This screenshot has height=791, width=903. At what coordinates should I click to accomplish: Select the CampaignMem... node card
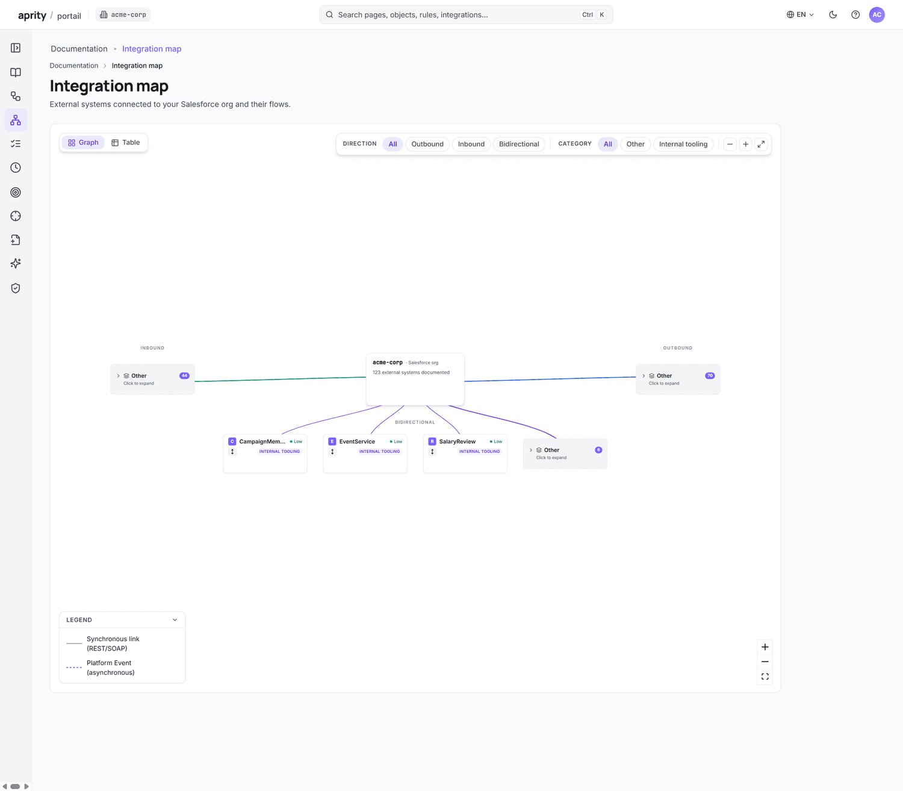point(265,454)
